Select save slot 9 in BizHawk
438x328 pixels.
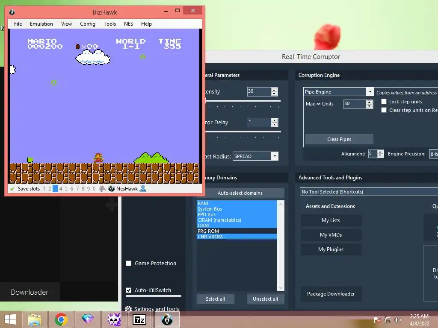pos(88,189)
